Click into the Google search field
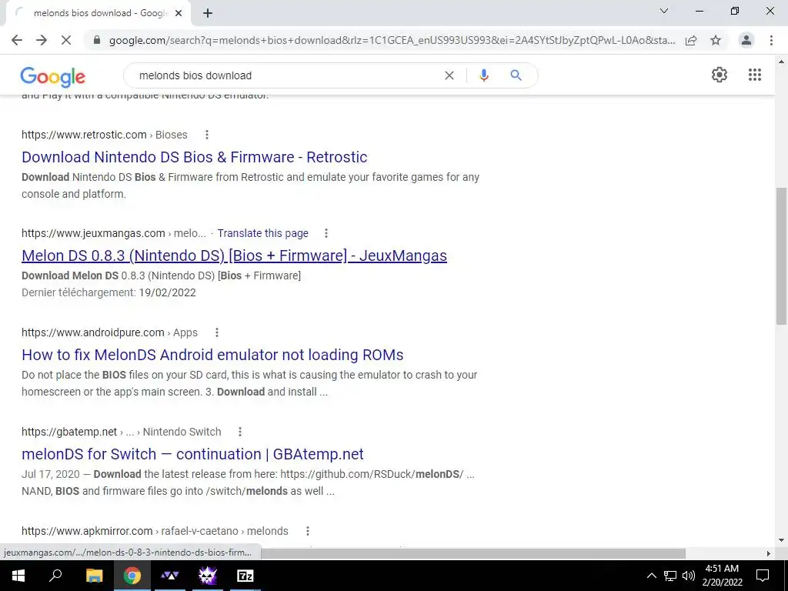The image size is (788, 591). tap(286, 75)
